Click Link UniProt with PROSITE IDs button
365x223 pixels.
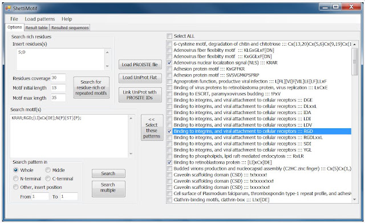point(140,95)
